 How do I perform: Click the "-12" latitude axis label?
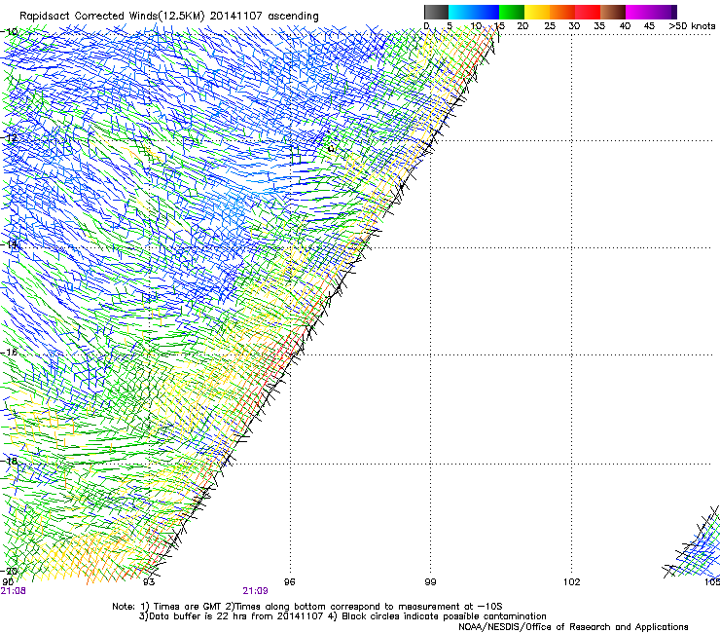[10, 137]
